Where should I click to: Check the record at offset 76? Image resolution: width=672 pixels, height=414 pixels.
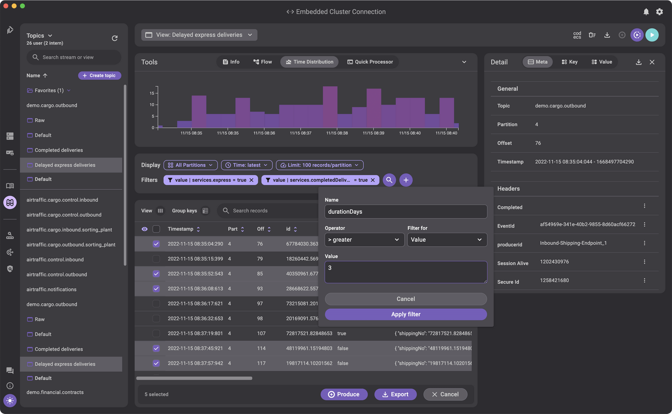click(x=156, y=243)
